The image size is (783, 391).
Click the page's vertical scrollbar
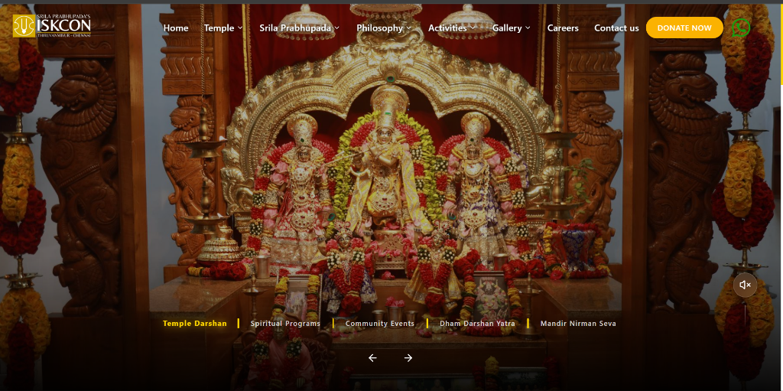coord(781,46)
